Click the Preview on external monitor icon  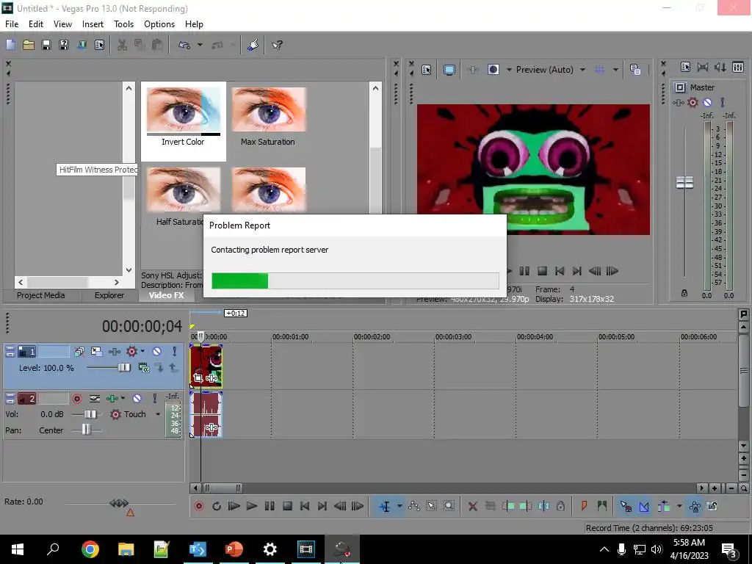click(449, 70)
